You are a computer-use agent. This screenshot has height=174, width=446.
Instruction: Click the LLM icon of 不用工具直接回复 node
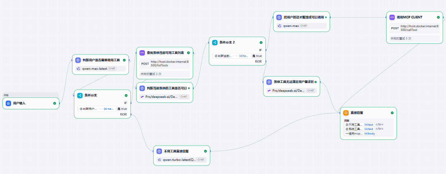pos(159,151)
